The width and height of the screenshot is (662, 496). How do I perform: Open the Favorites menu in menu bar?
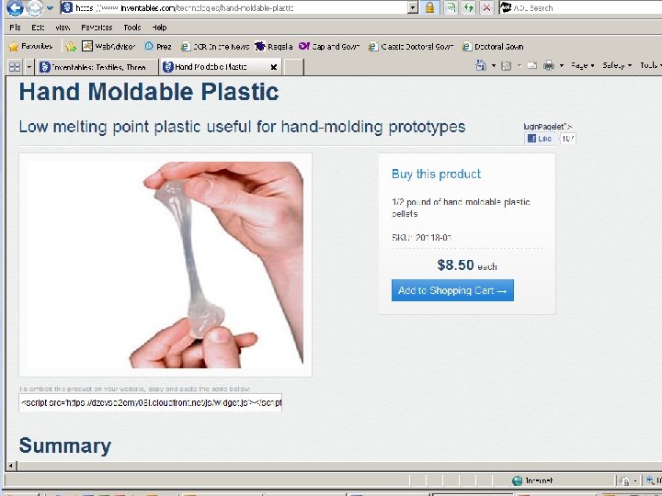click(97, 28)
